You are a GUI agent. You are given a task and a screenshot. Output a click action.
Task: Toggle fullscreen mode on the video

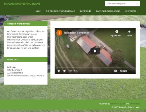[131, 71]
